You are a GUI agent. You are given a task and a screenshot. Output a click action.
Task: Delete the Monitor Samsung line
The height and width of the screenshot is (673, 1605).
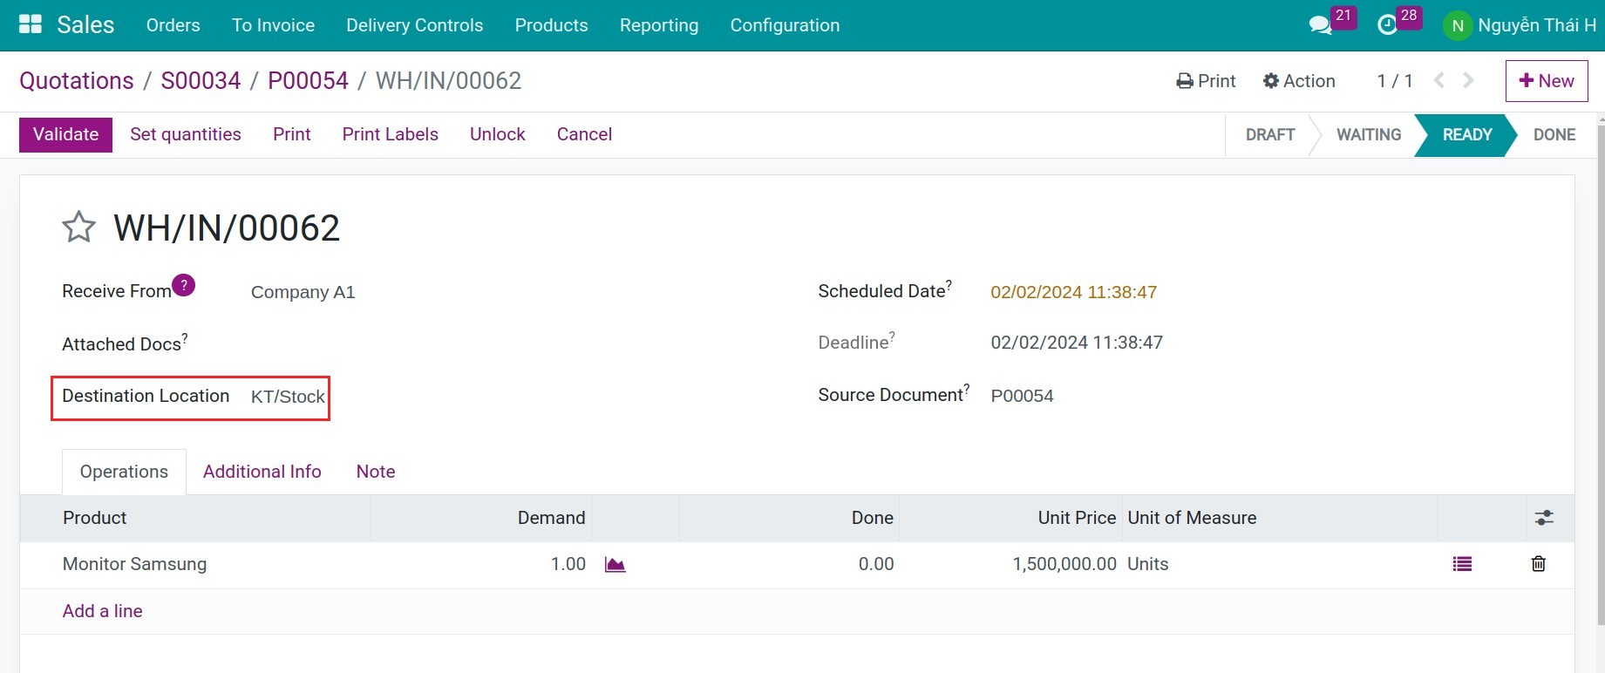click(x=1538, y=564)
